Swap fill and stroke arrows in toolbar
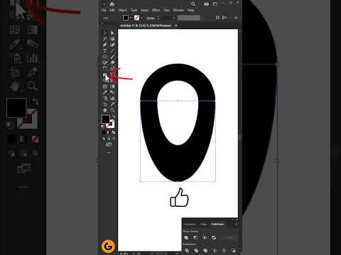341x255 pixels. click(x=114, y=117)
